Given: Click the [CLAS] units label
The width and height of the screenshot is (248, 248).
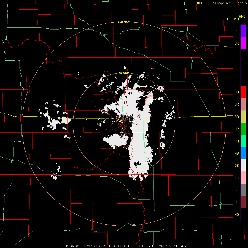Looking at the screenshot, I should click(233, 19).
